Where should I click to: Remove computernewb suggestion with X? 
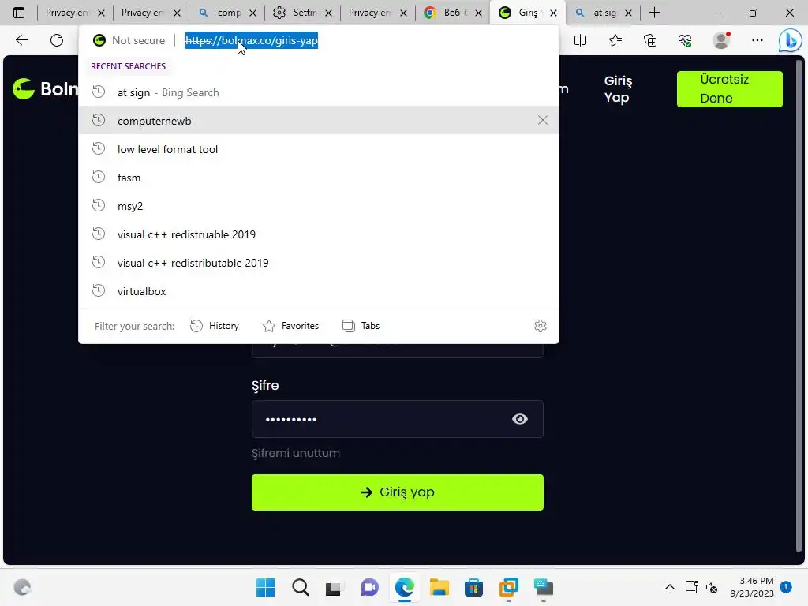point(543,120)
